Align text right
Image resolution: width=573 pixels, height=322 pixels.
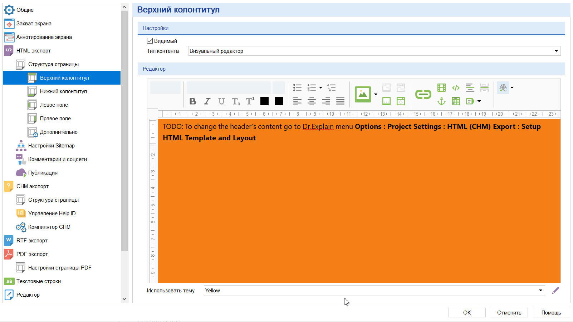pos(326,101)
